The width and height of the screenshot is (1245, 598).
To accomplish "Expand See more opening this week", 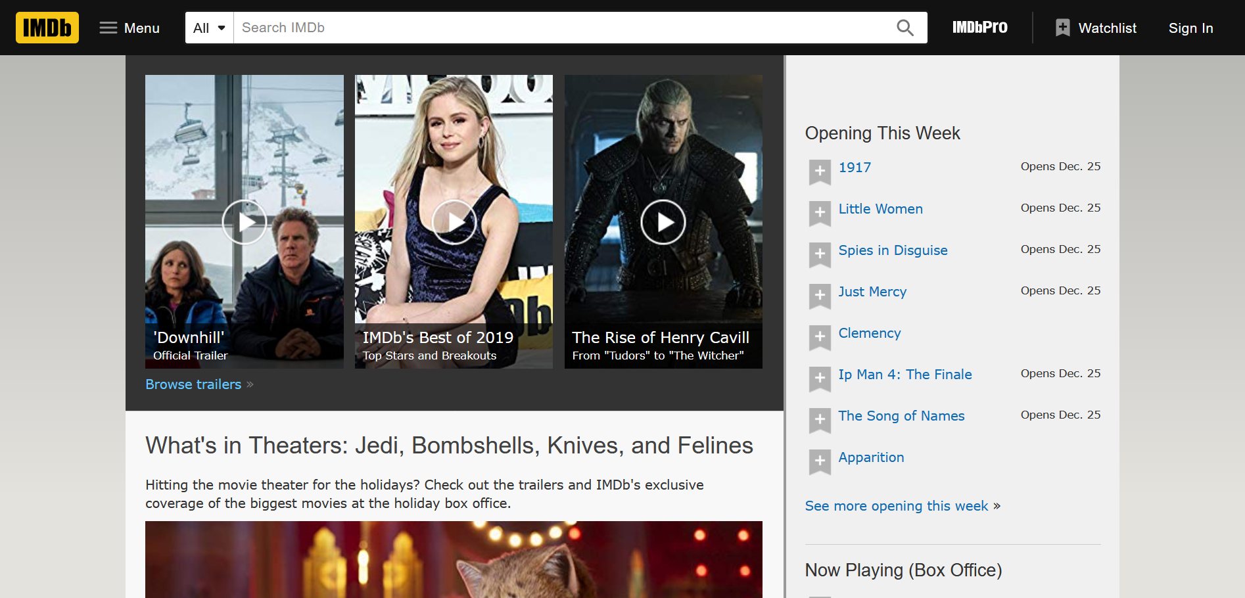I will pyautogui.click(x=897, y=505).
